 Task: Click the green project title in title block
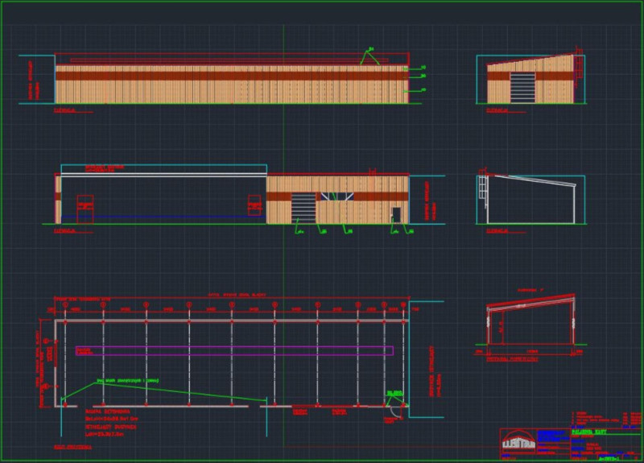click(588, 432)
